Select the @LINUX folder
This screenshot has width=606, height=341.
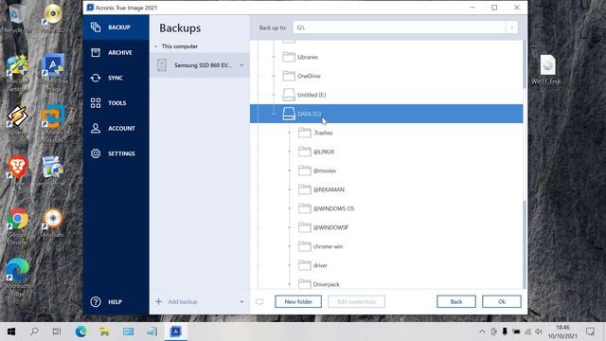(324, 152)
